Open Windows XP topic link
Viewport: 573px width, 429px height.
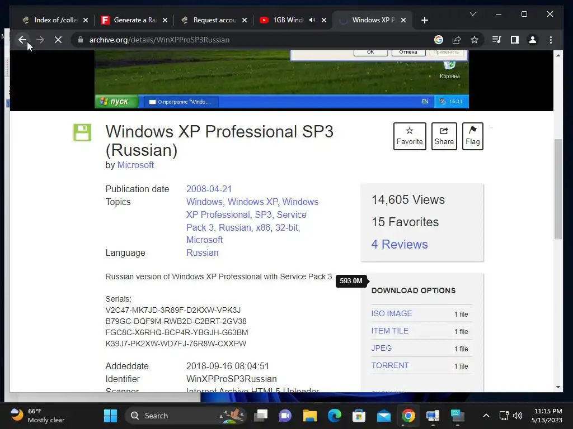click(x=253, y=202)
